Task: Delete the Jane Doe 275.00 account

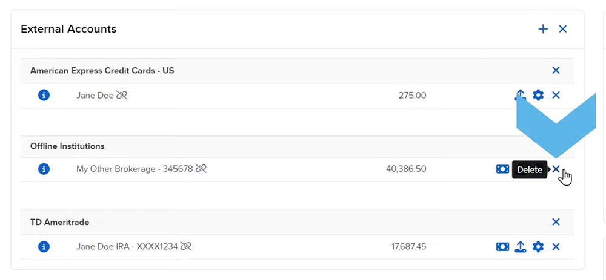Action: coord(556,95)
